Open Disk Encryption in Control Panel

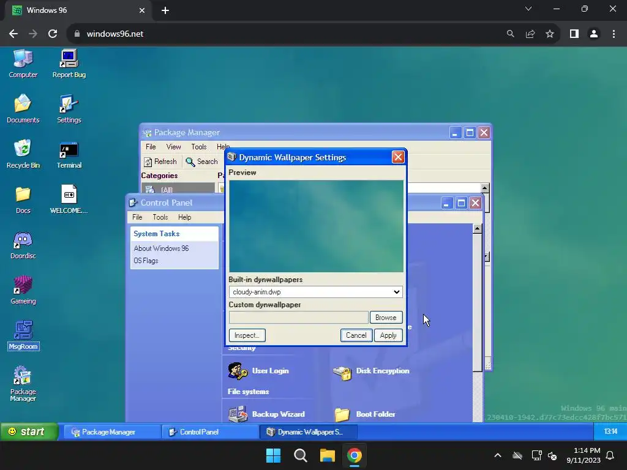[x=371, y=373]
